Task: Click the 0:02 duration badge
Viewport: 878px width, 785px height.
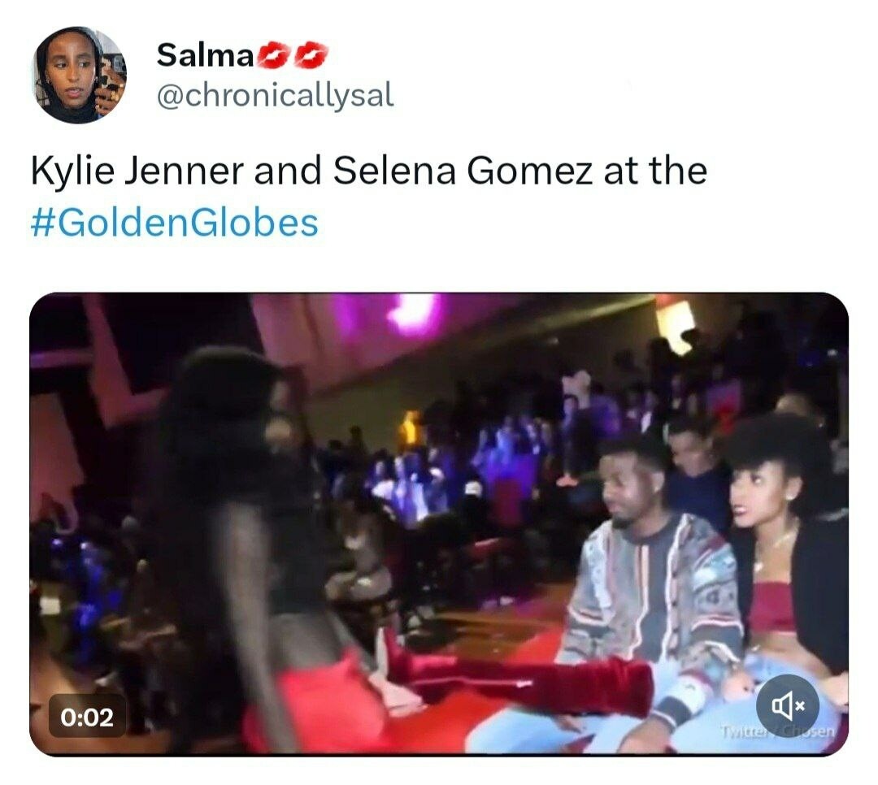Action: point(87,718)
